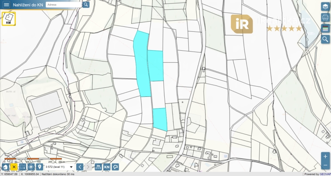
Task: Click the map pin marker tool
Action: point(40,167)
